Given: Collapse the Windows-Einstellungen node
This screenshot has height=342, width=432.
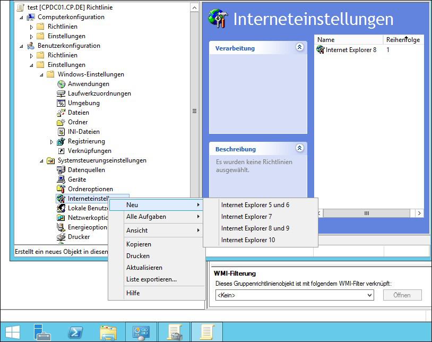Looking at the screenshot, I should click(x=41, y=75).
